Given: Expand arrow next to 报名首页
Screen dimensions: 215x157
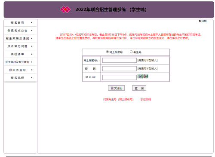Looking at the screenshot, I should pyautogui.click(x=31, y=23).
